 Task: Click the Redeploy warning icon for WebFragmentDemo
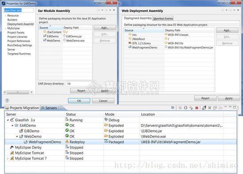tap(67, 141)
